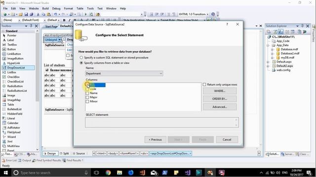
Task: Click the Advanced... button
Action: (x=220, y=107)
